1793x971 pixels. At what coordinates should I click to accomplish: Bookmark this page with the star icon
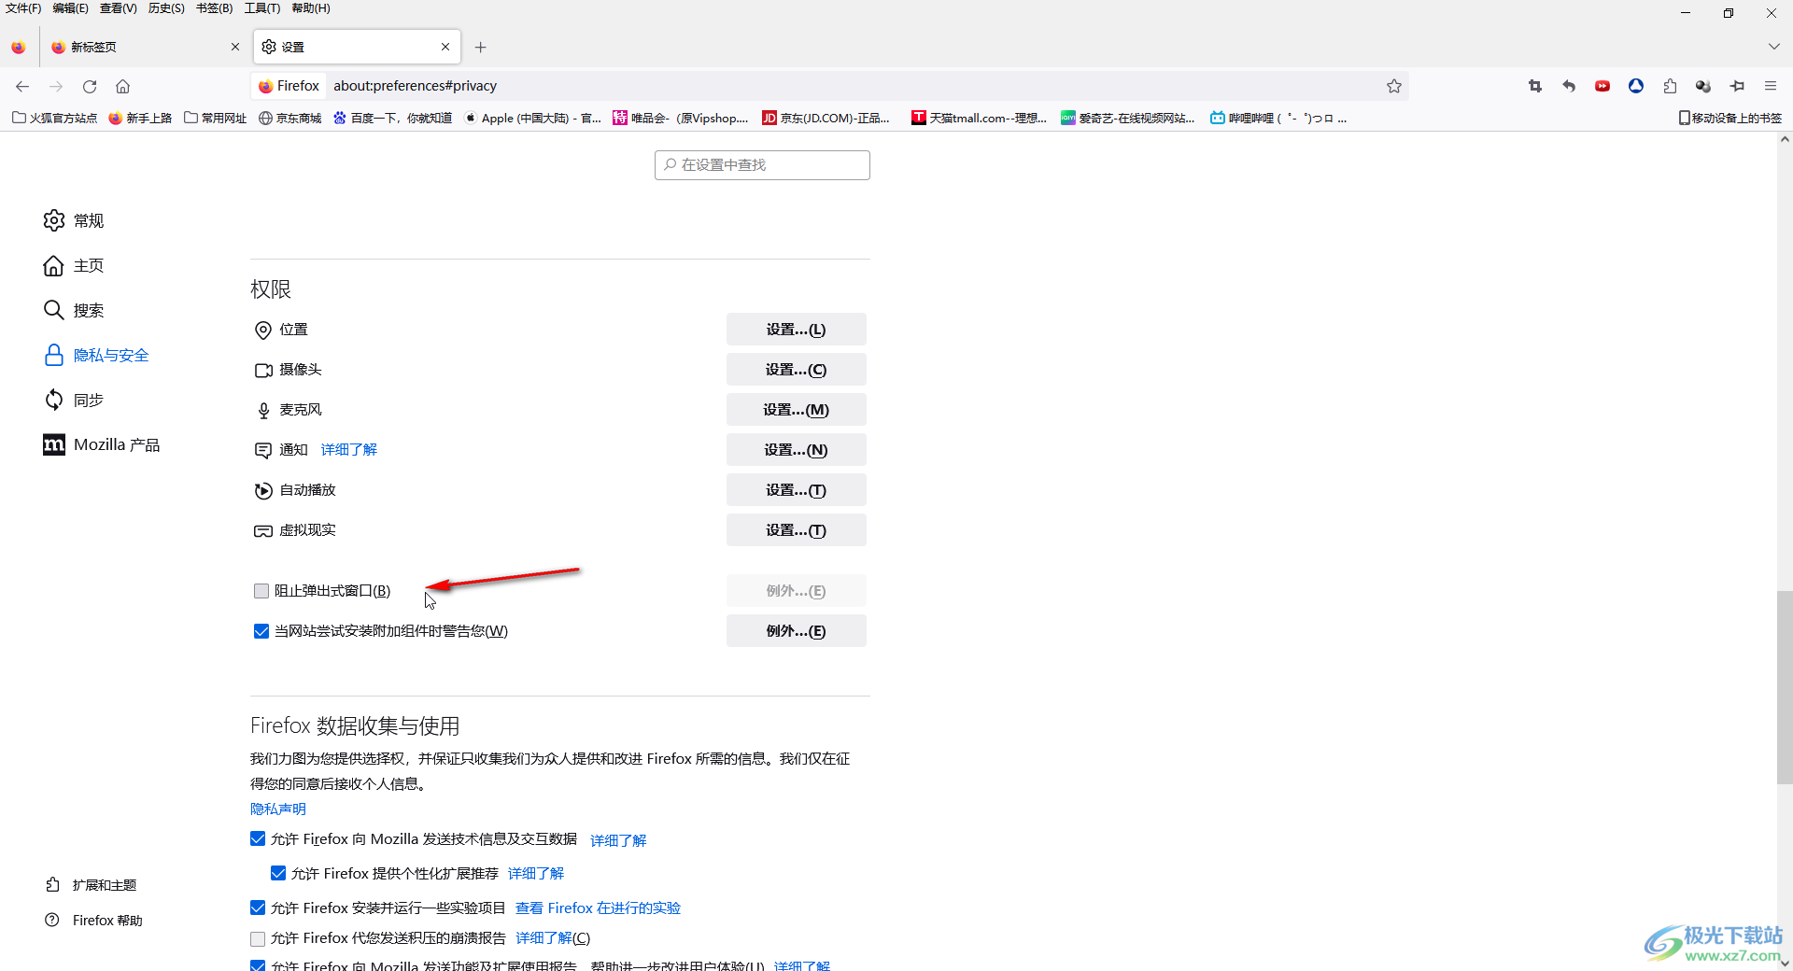coord(1394,86)
